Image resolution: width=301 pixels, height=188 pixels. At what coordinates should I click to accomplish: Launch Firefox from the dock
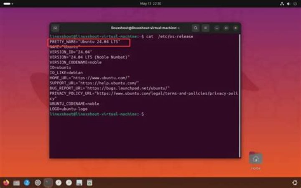[x=6, y=183]
